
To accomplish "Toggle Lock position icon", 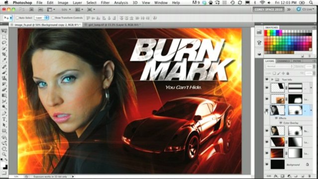I will [283, 74].
